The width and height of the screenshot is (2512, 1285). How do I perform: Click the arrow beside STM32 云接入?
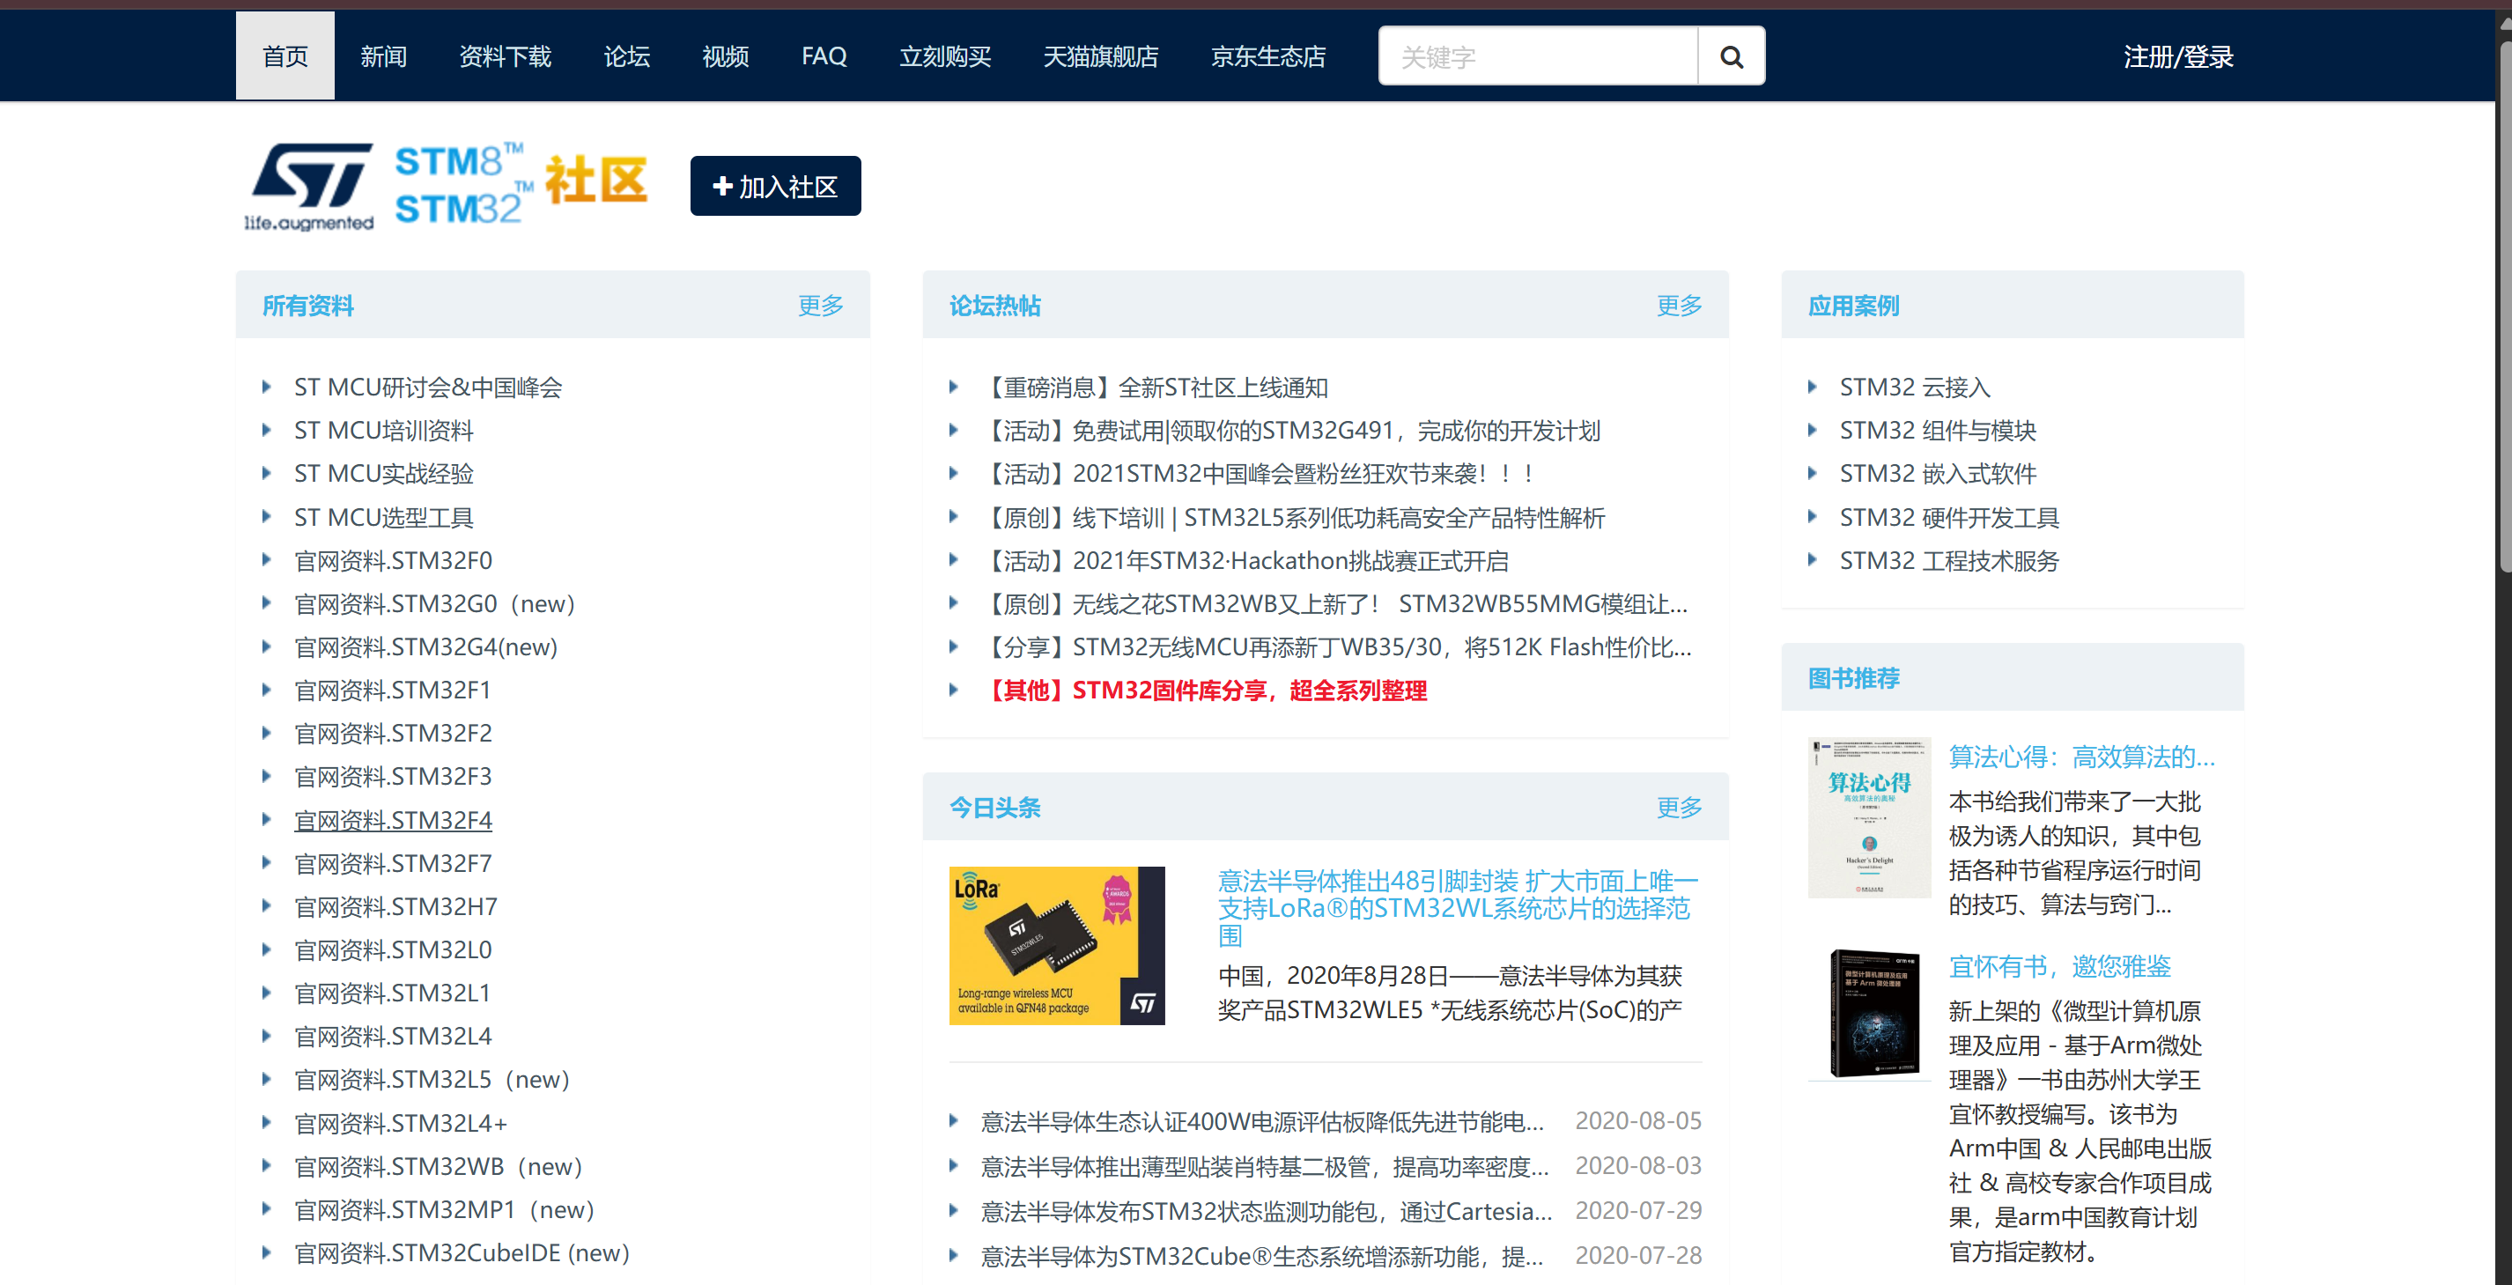(x=1812, y=387)
